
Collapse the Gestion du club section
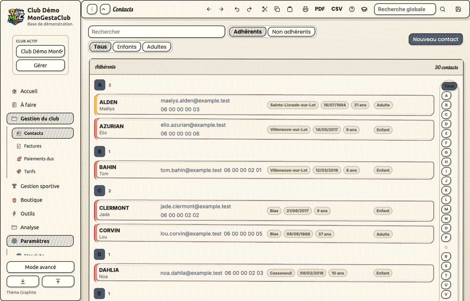40,119
